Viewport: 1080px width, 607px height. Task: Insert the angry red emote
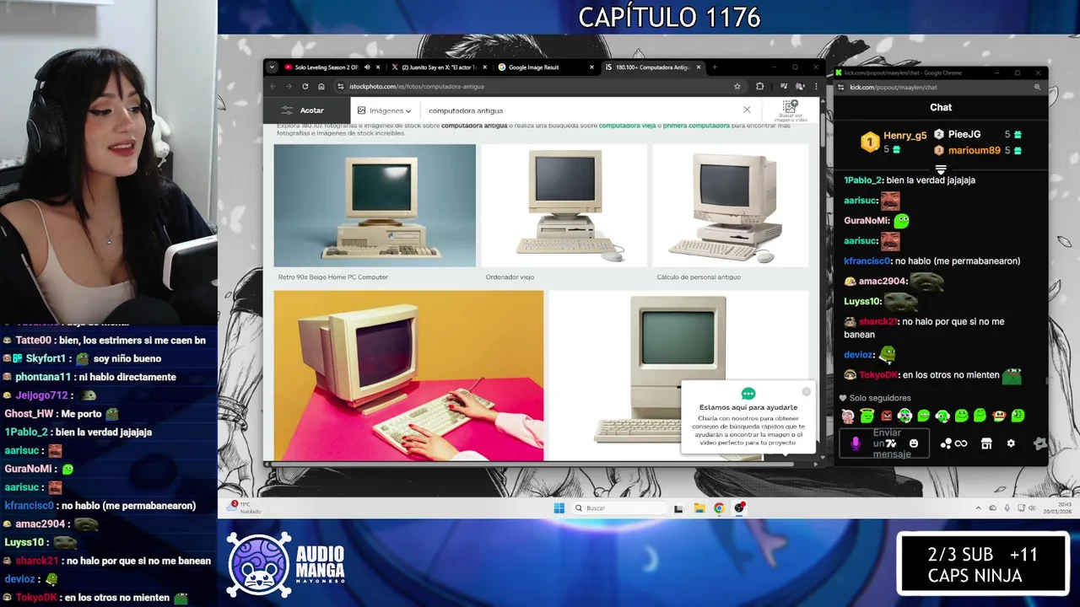(x=886, y=416)
